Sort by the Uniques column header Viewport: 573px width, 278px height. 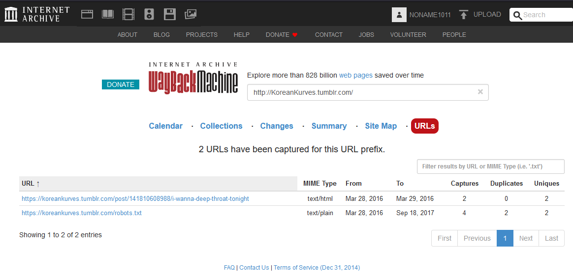pyautogui.click(x=547, y=184)
